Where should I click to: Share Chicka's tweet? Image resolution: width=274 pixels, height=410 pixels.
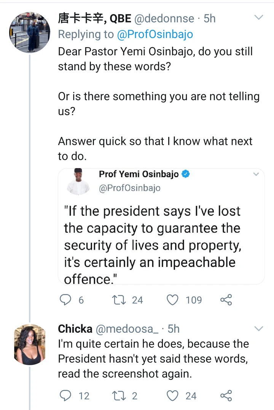(x=226, y=396)
